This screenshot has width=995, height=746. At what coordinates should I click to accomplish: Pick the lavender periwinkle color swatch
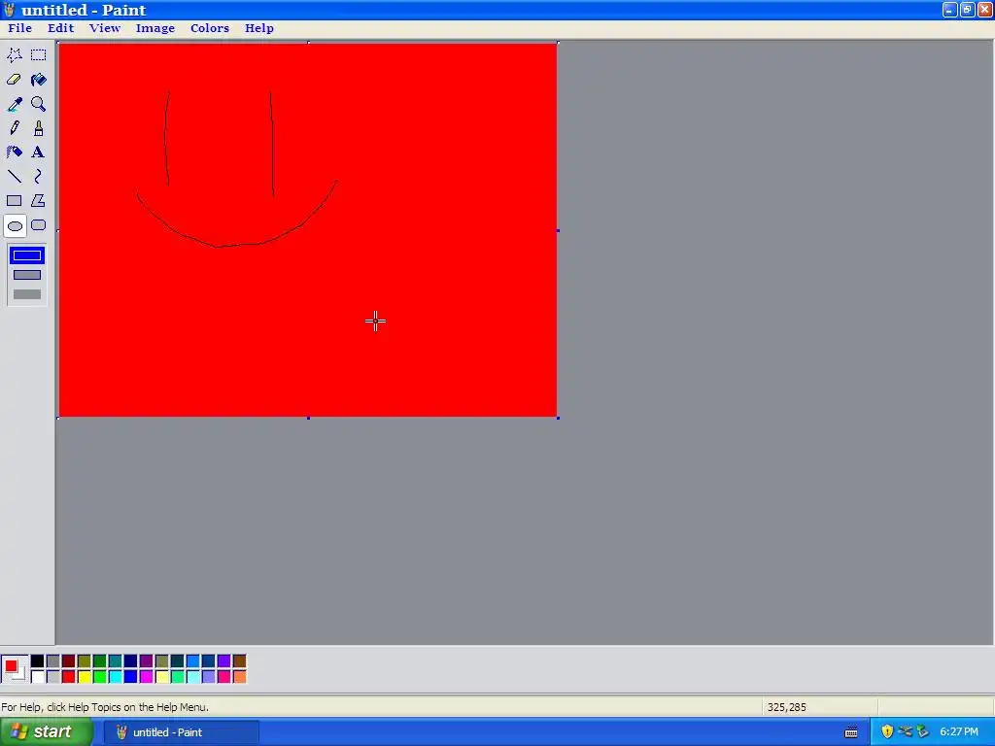[208, 677]
